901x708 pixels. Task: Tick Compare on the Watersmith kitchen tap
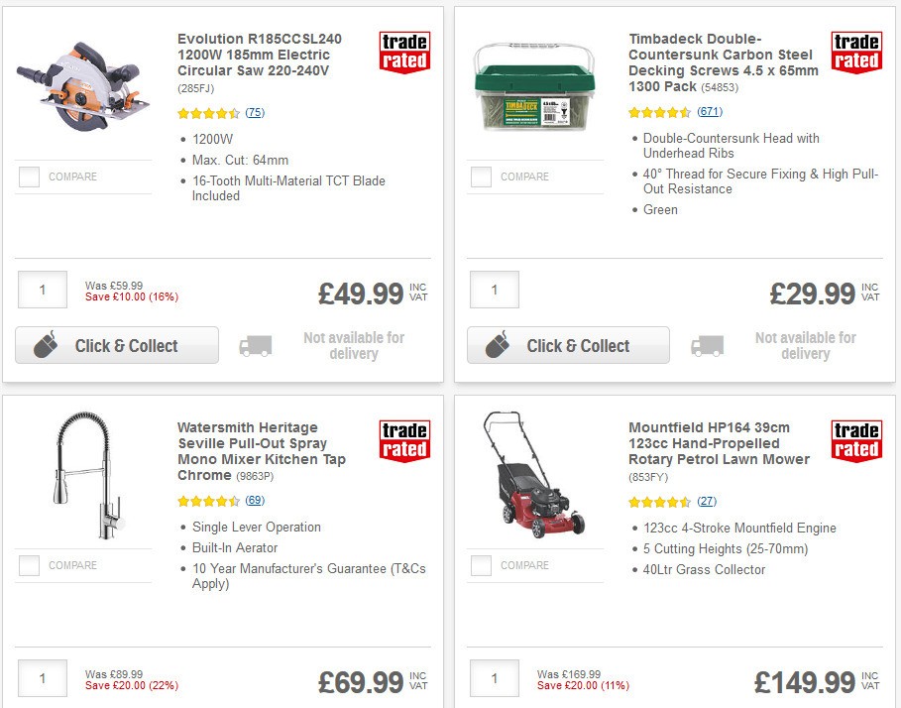click(x=29, y=565)
